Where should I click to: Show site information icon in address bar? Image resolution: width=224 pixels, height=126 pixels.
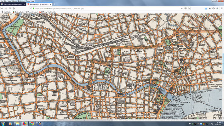point(31,9)
